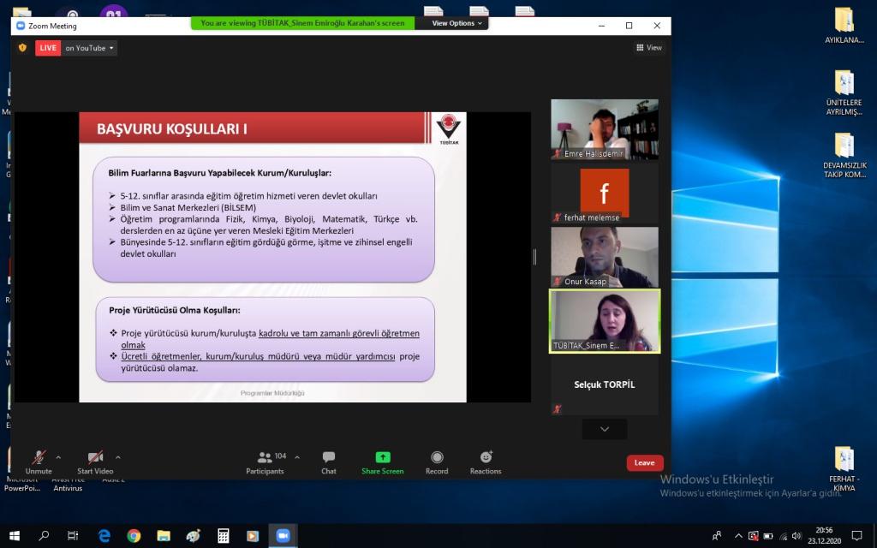This screenshot has height=548, width=877.
Task: Select Onur Kasap's video thumbnail
Action: click(605, 257)
